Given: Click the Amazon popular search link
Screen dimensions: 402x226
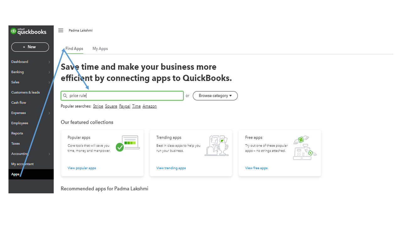Looking at the screenshot, I should tap(149, 106).
